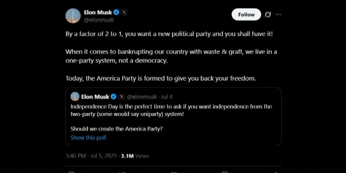This screenshot has width=346, height=173.
Task: Open the three-dot more options menu
Action: [x=278, y=14]
